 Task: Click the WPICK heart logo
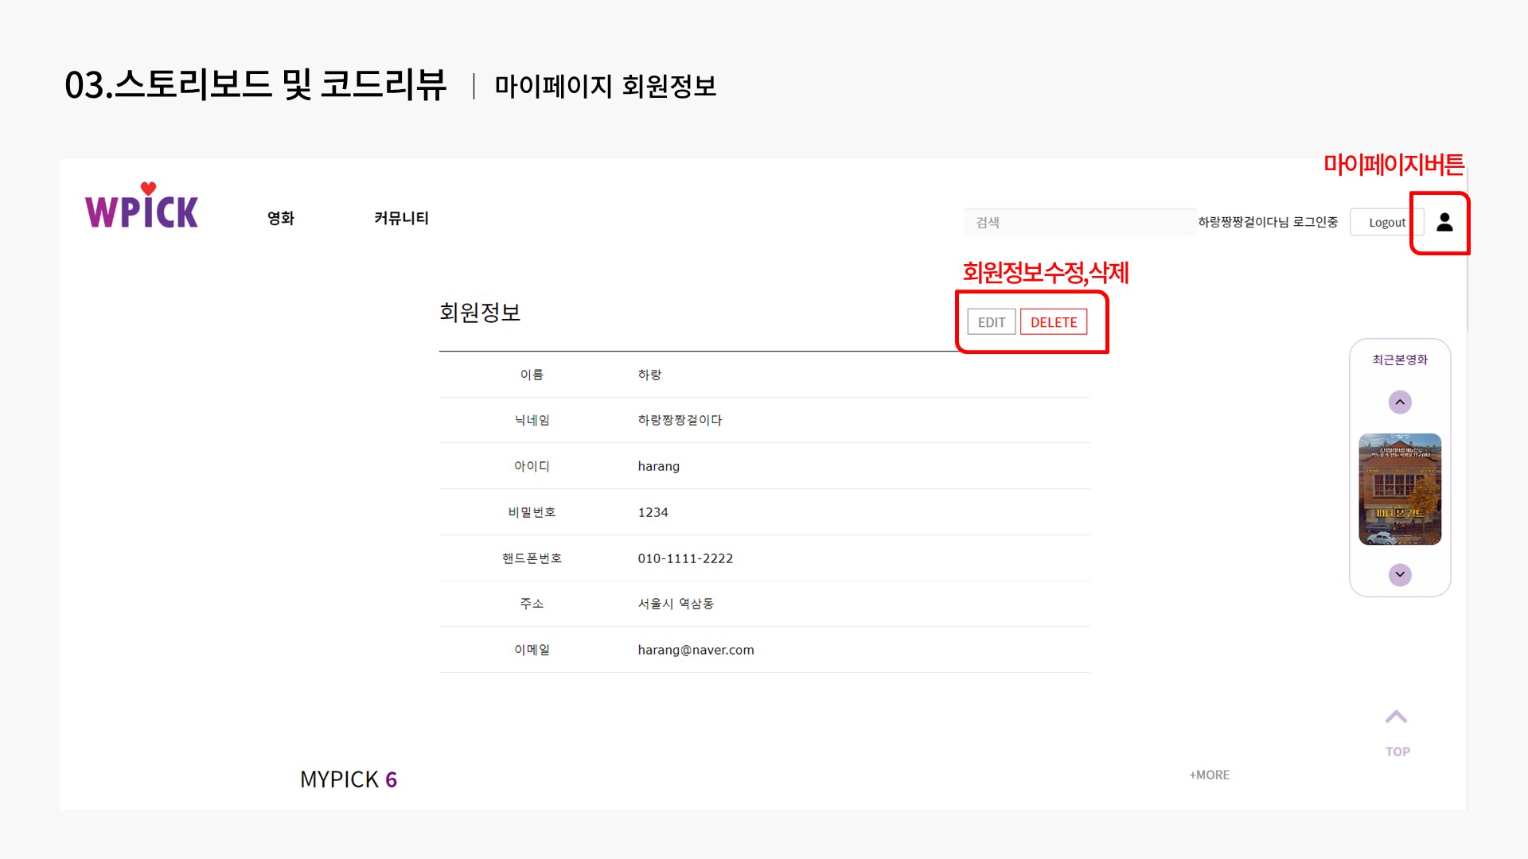[x=142, y=208]
